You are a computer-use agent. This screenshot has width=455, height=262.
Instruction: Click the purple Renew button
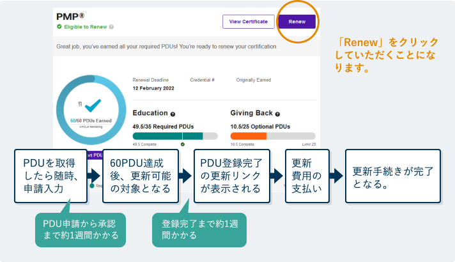(297, 22)
